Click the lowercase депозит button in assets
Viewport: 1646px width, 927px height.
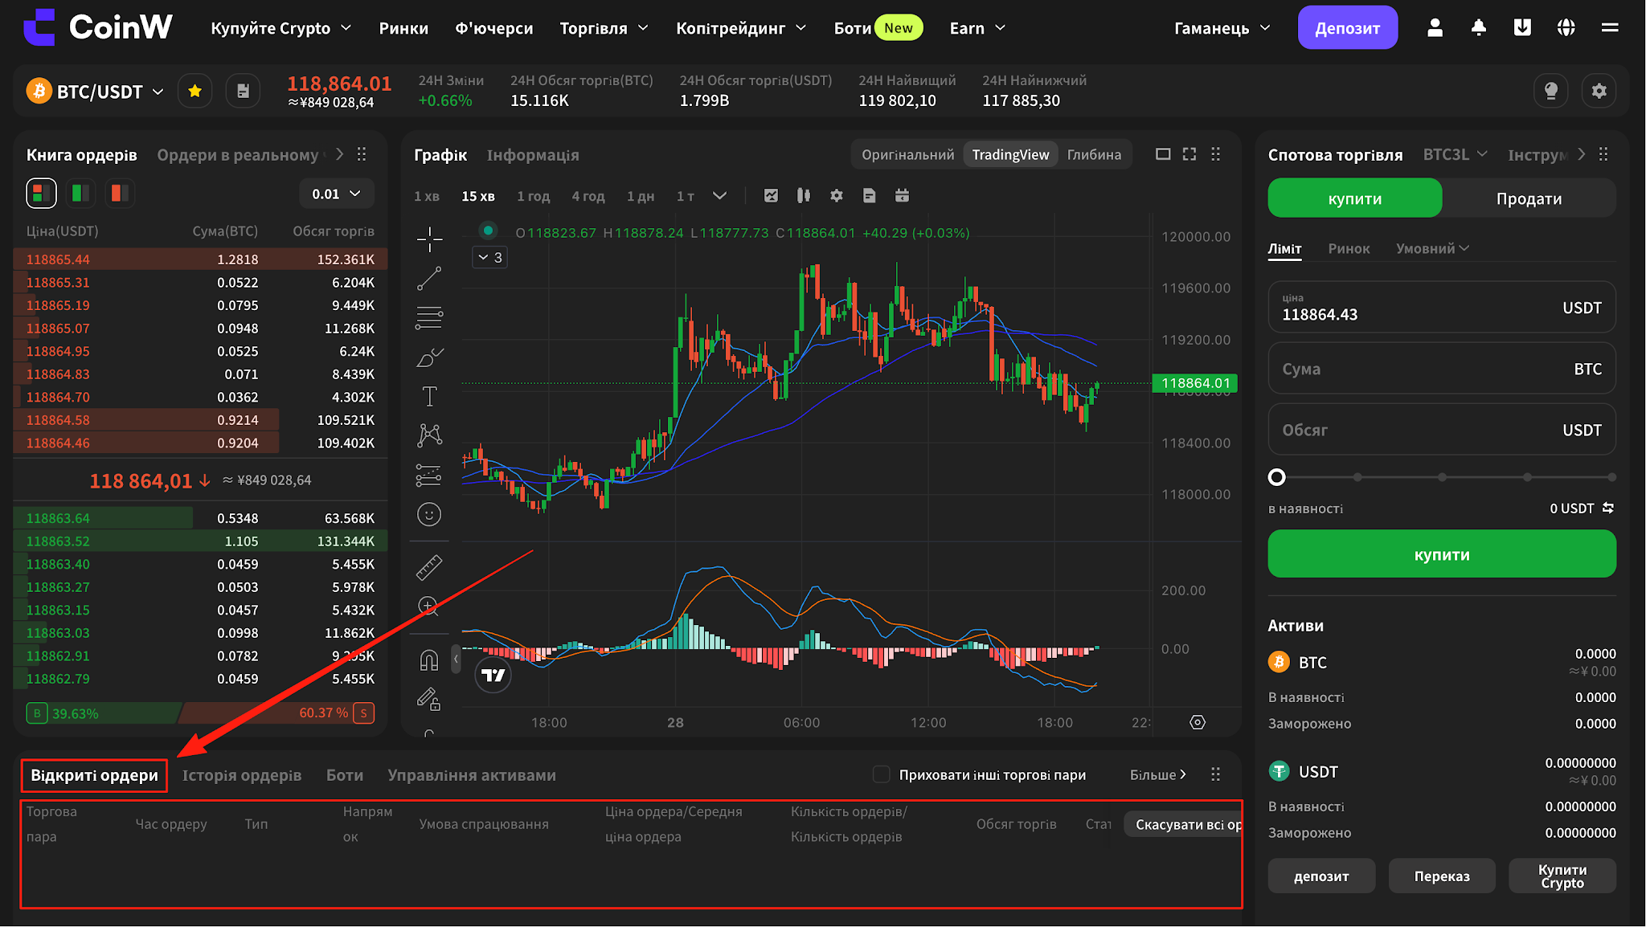tap(1321, 876)
